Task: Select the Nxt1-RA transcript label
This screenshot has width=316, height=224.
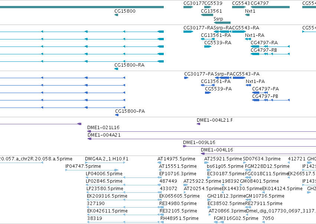Action: [x=255, y=35]
